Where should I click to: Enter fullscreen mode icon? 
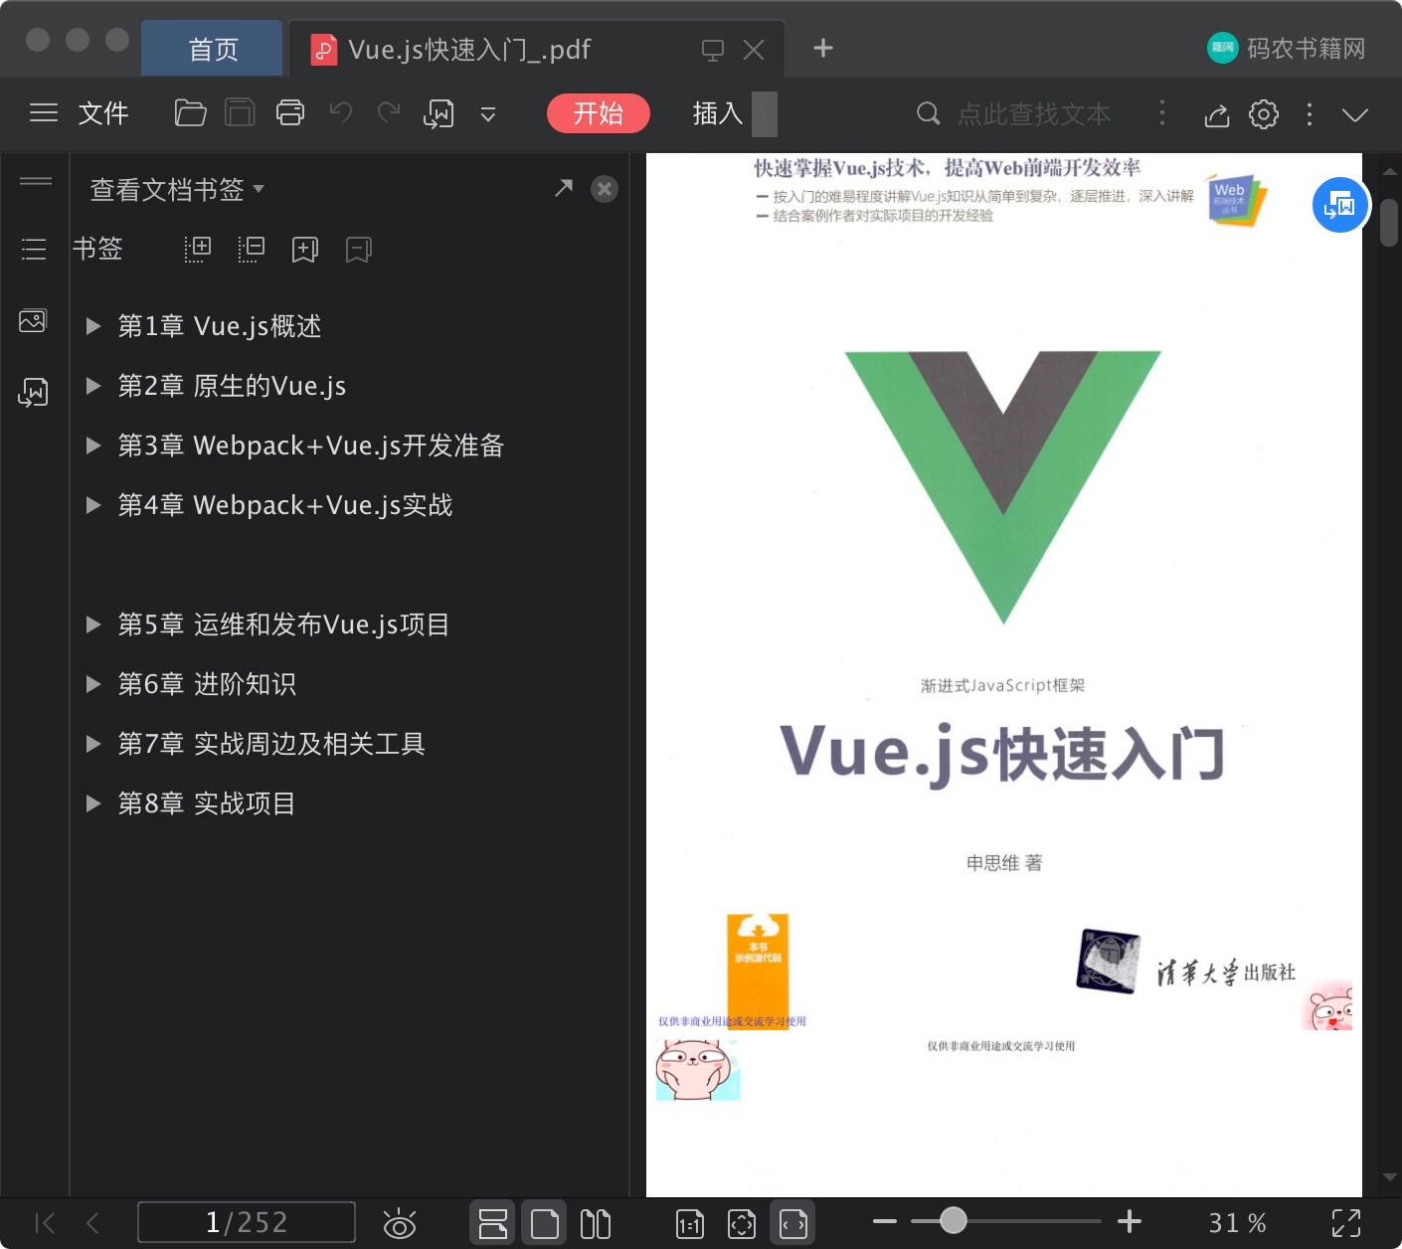(x=1346, y=1223)
